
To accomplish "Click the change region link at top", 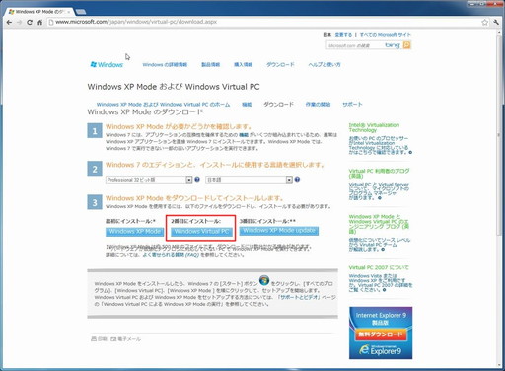I will tap(343, 35).
